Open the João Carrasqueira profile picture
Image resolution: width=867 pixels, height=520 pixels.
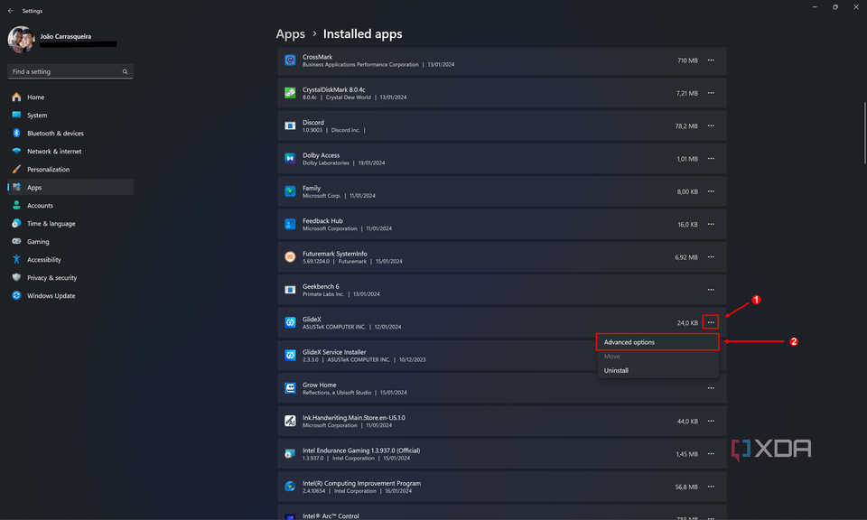pyautogui.click(x=21, y=39)
